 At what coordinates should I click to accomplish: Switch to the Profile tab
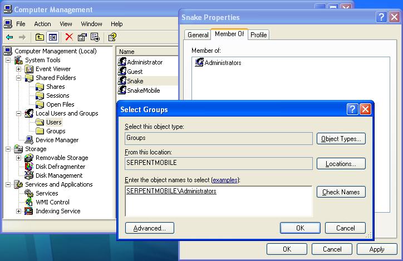(258, 34)
